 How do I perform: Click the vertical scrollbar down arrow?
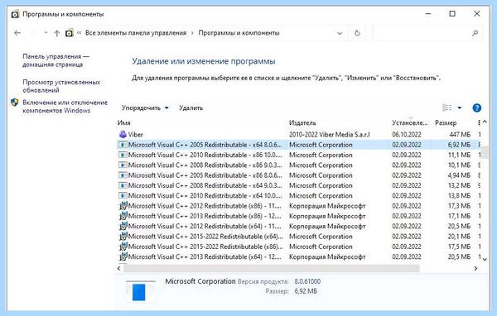pos(485,260)
